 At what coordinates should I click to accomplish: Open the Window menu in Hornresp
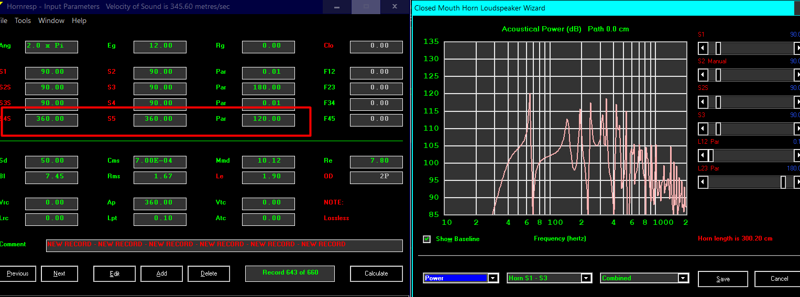(x=51, y=20)
